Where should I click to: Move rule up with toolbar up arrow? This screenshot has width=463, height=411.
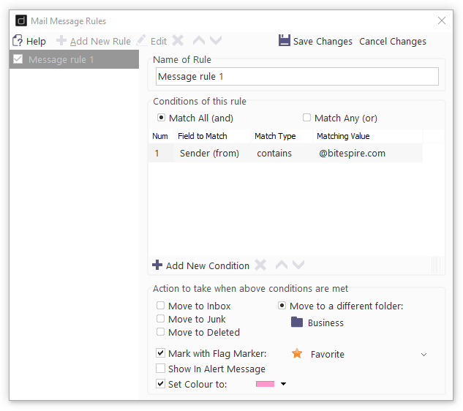click(199, 40)
